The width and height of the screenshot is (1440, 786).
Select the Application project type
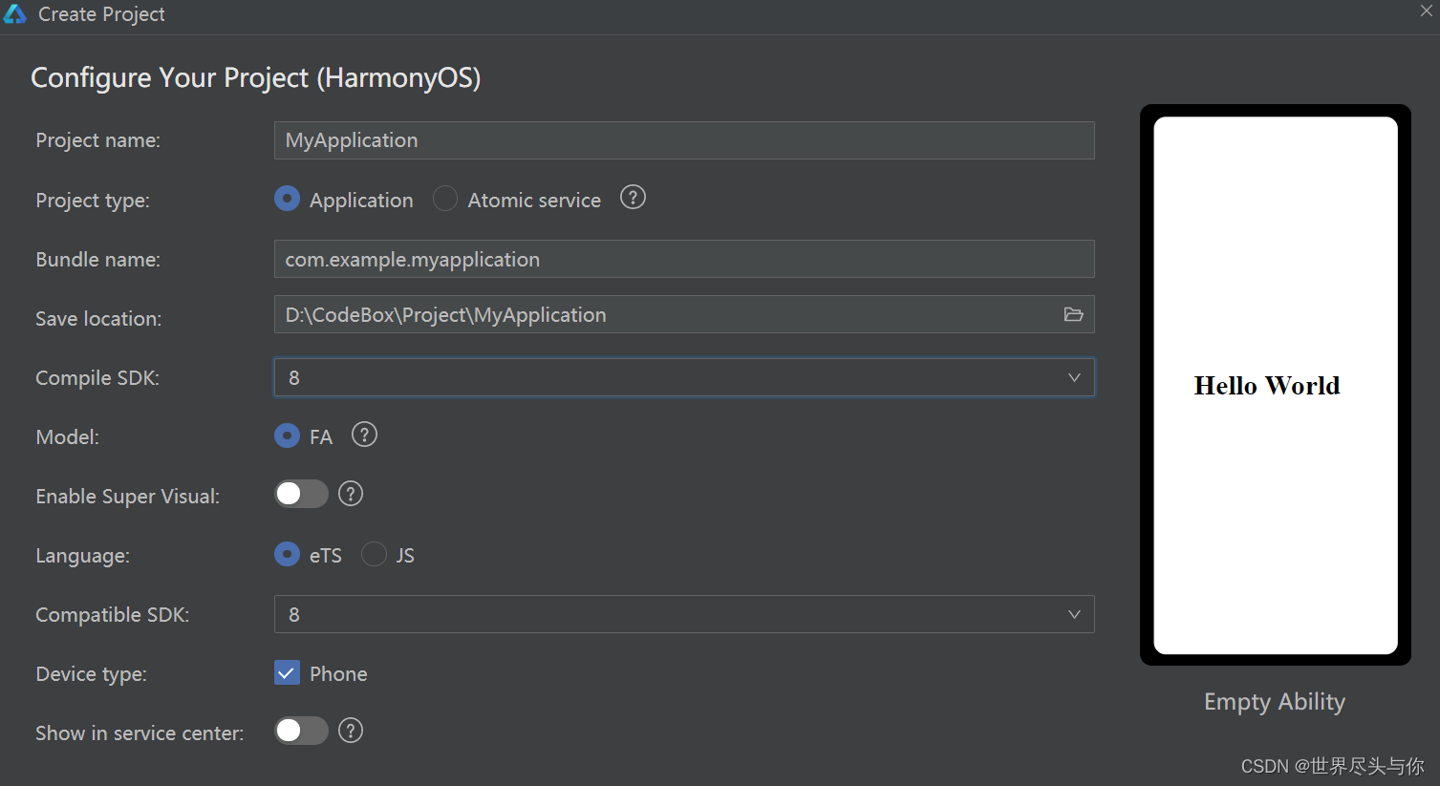(287, 199)
